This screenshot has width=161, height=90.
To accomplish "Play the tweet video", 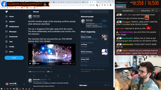I will (x=30, y=63).
